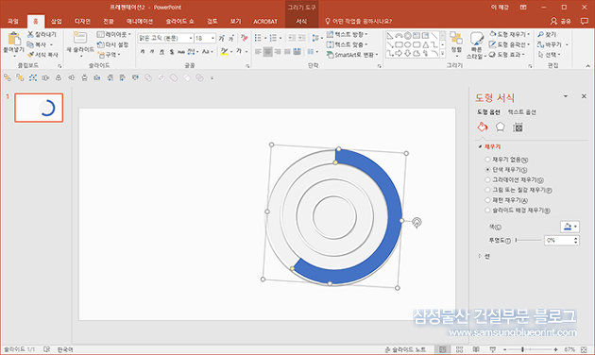Clear all text formatting eraser icon
595x355 pixels.
244,38
